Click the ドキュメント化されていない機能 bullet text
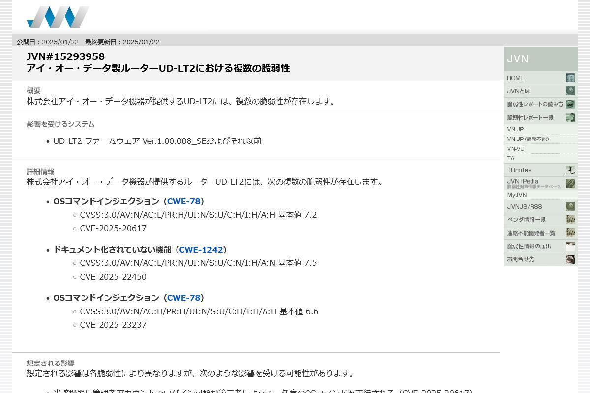The width and height of the screenshot is (590, 393). coord(112,250)
